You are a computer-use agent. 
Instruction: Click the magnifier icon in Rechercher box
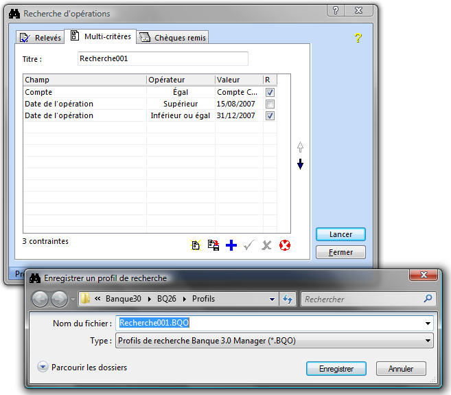pyautogui.click(x=428, y=299)
